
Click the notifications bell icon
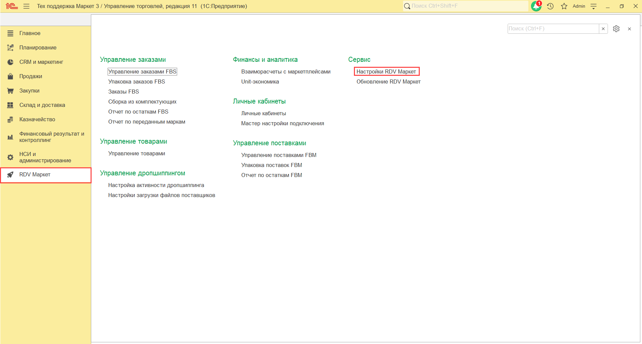click(536, 6)
